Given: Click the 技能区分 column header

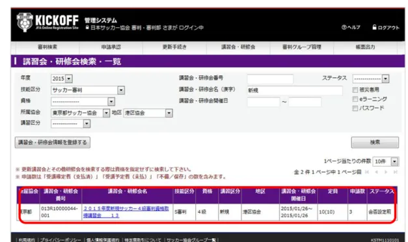Looking at the screenshot, I should pos(184,195).
